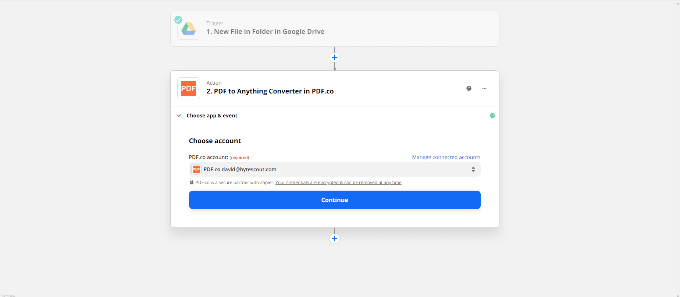Open the New File in Folder trigger step
Image resolution: width=680 pixels, height=297 pixels.
pos(265,32)
